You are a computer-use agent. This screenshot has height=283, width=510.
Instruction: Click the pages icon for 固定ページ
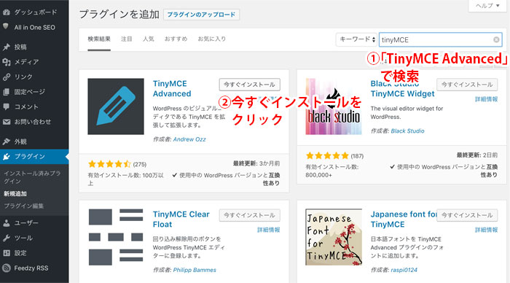(6, 92)
